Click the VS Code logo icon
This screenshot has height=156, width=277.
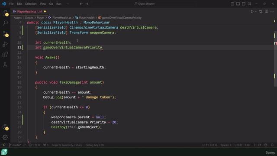tap(4, 4)
